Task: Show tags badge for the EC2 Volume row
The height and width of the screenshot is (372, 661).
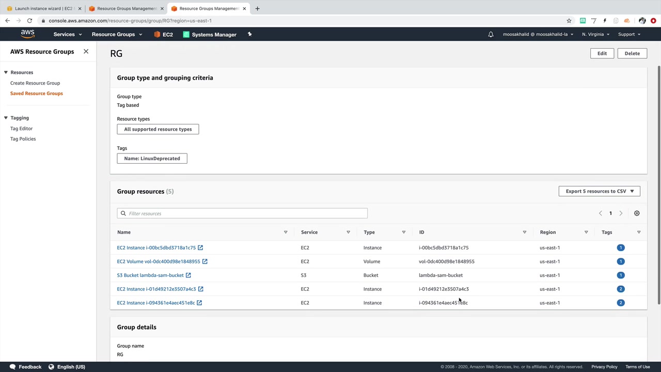Action: [621, 261]
